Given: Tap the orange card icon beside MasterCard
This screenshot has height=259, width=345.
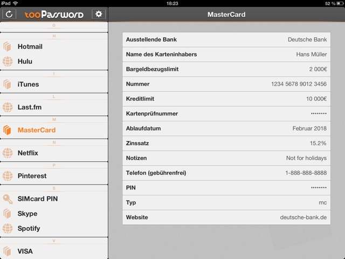Looking at the screenshot, I should tap(7, 130).
